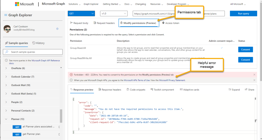Click the docs icon next to 'get Planner plan'
Viewport: 262px width, 140px height.
(59, 134)
